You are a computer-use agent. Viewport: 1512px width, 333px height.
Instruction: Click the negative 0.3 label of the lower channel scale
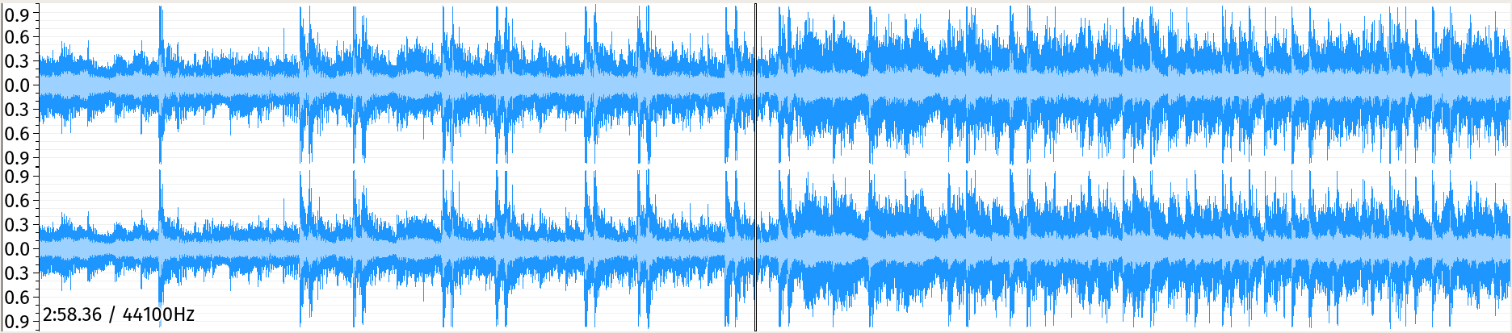click(x=17, y=273)
